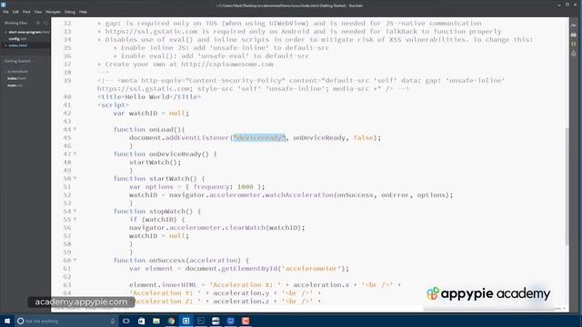Open Extension Manager brick icon in right toolbar

coord(574,35)
